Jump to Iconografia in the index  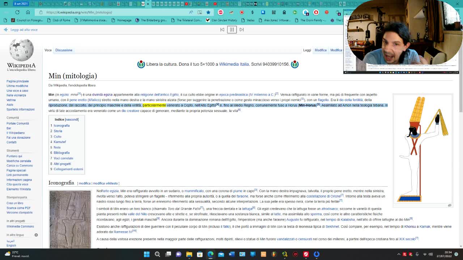61,126
